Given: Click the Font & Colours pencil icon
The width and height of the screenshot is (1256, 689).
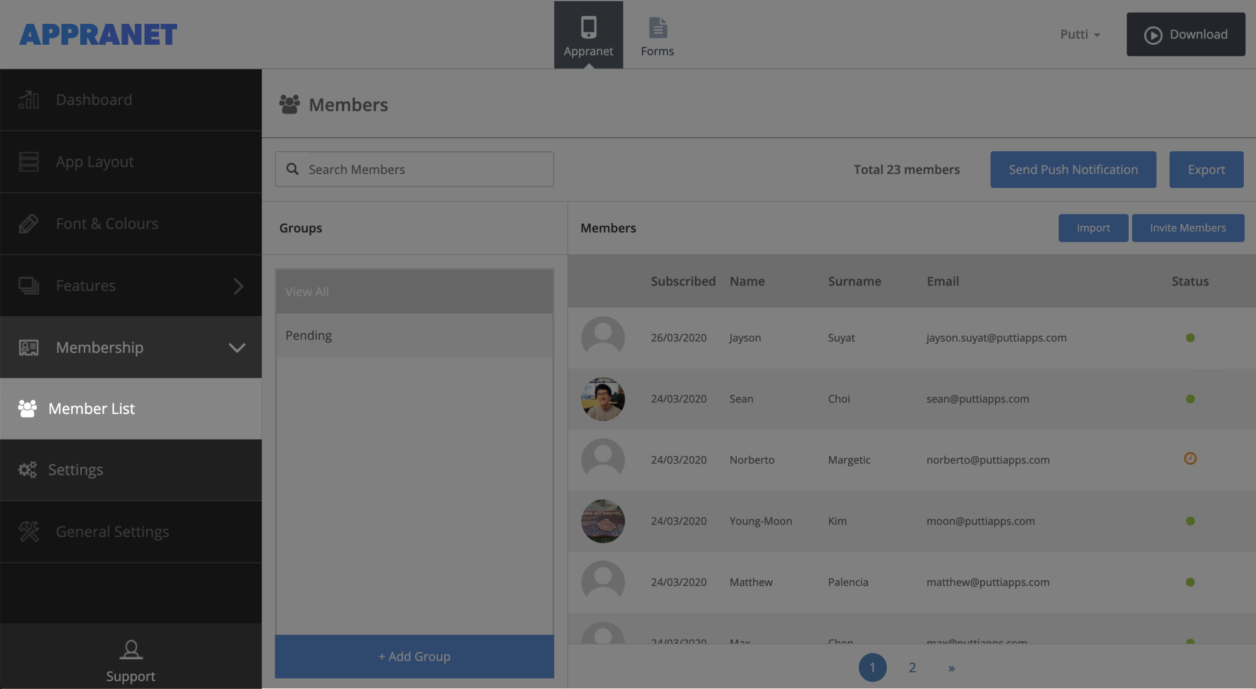Looking at the screenshot, I should [28, 223].
